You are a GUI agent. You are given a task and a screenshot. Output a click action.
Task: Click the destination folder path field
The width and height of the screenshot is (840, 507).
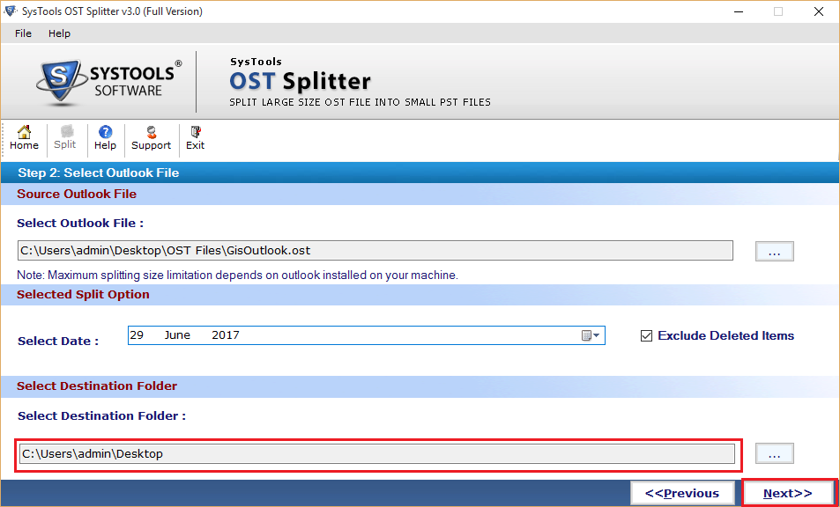377,454
